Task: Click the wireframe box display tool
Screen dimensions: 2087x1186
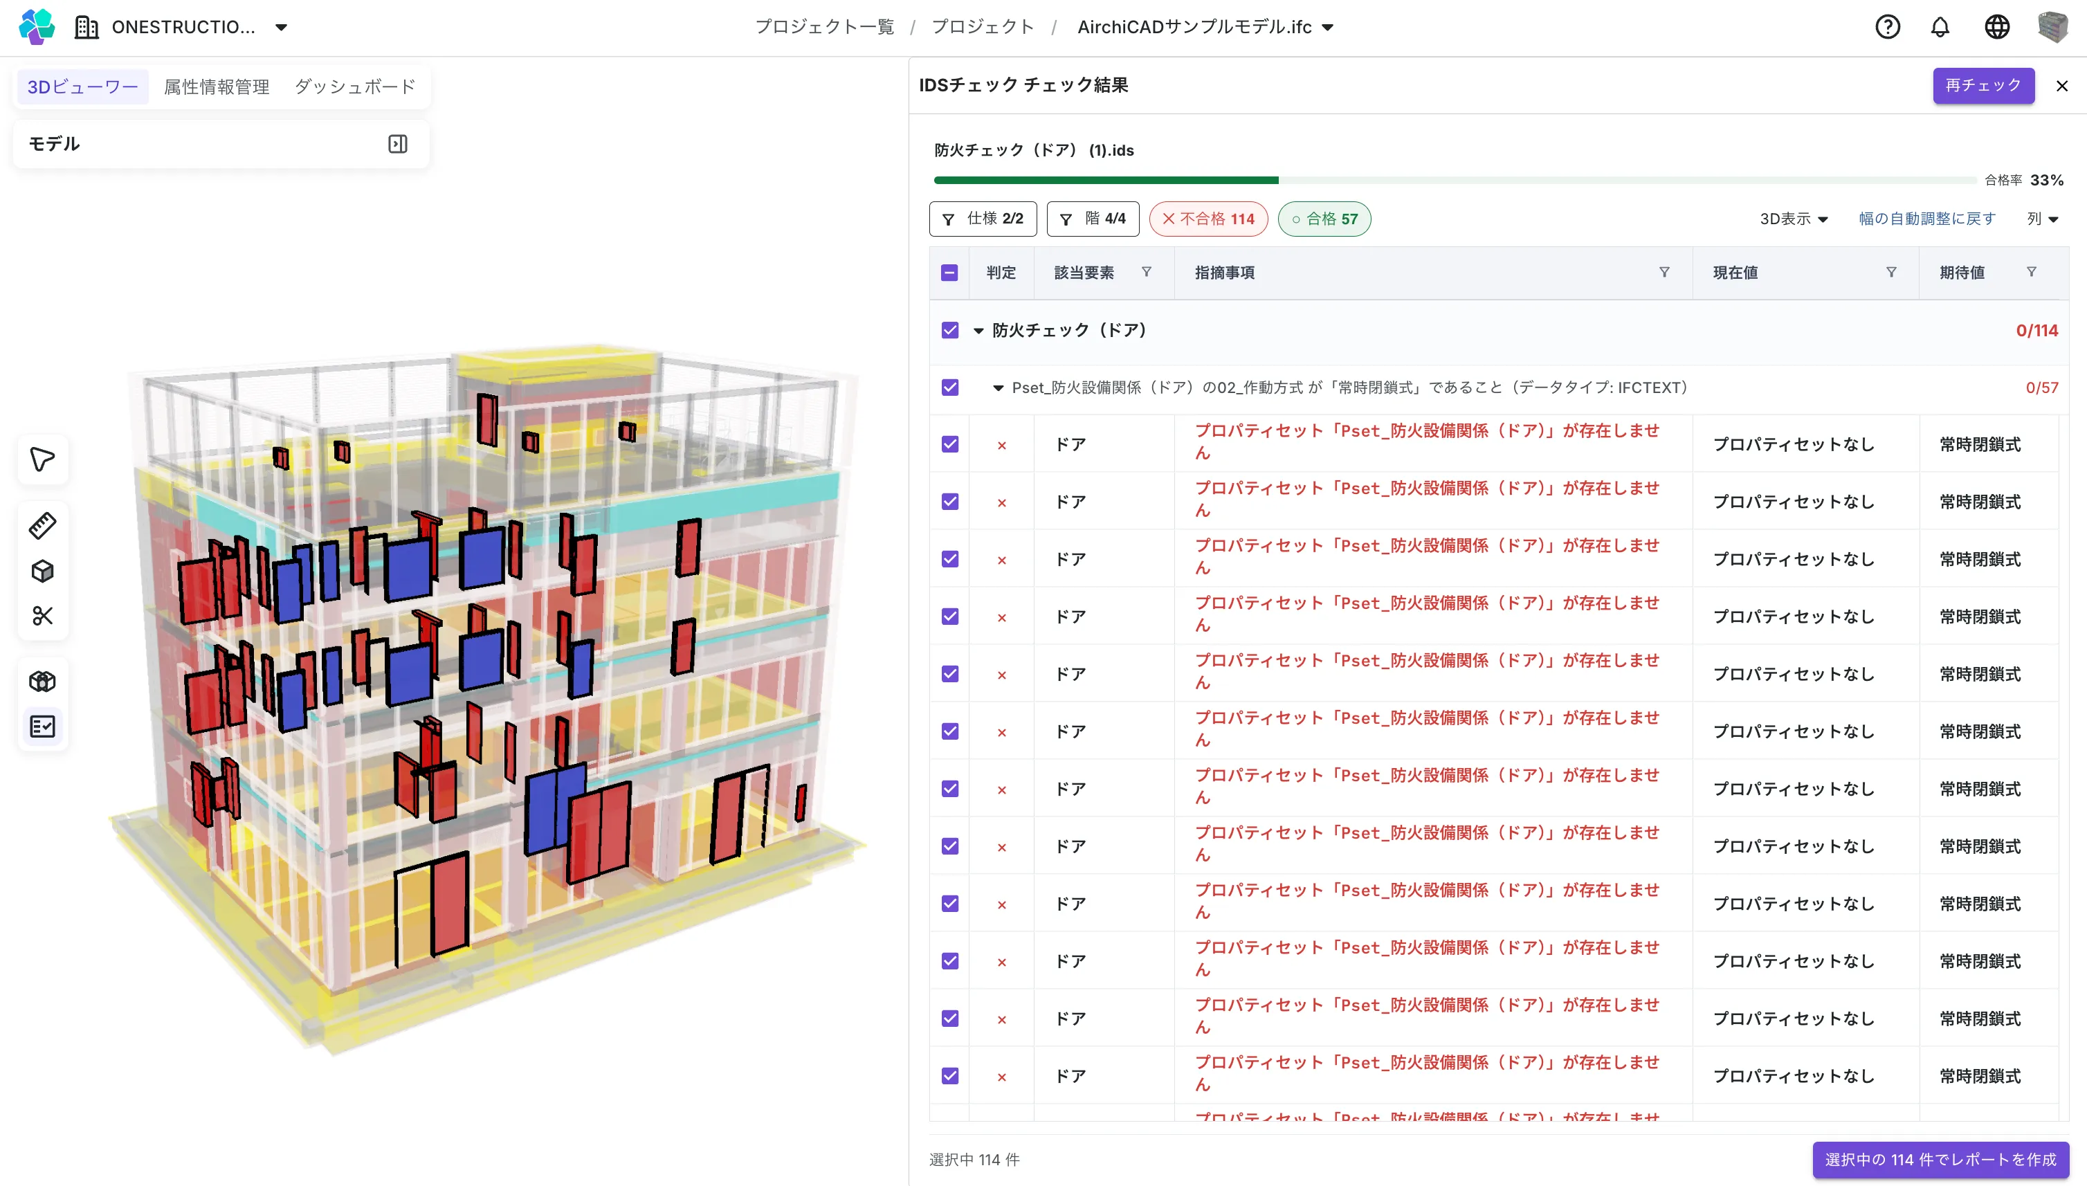Action: tap(42, 681)
